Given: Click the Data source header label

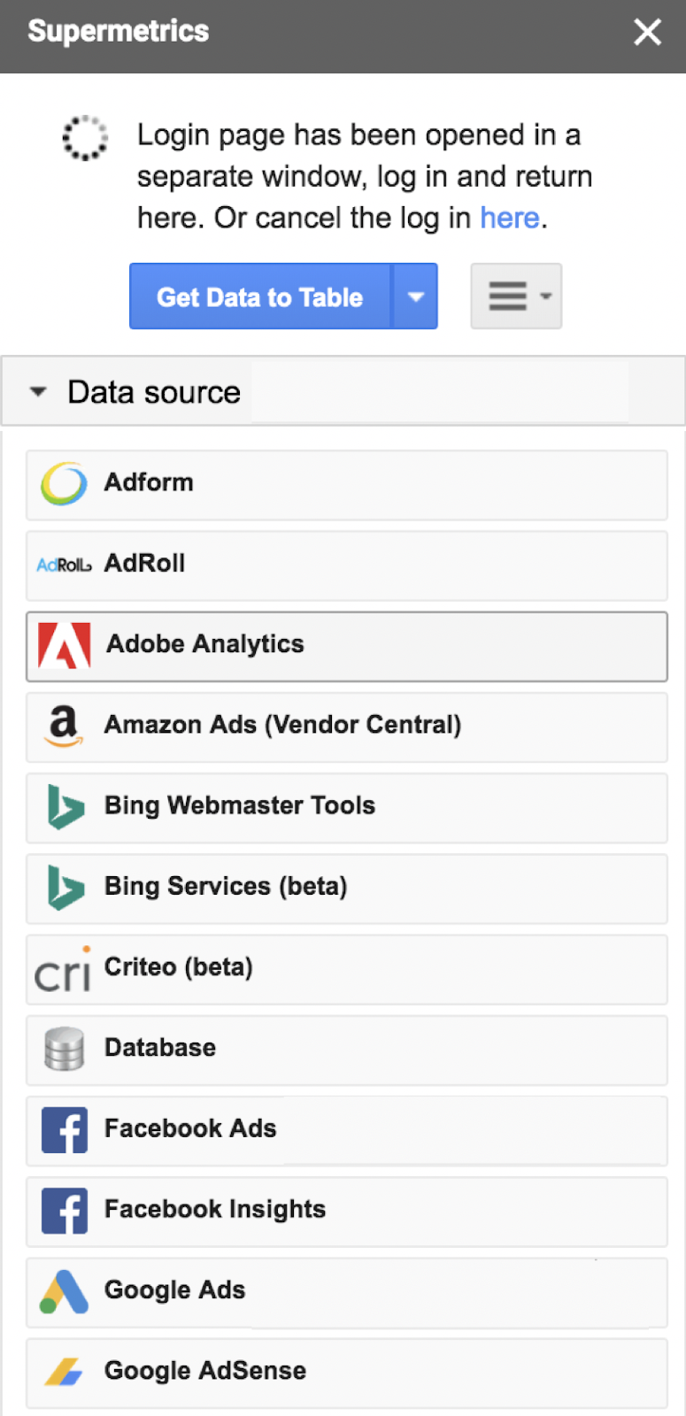Looking at the screenshot, I should pyautogui.click(x=154, y=392).
